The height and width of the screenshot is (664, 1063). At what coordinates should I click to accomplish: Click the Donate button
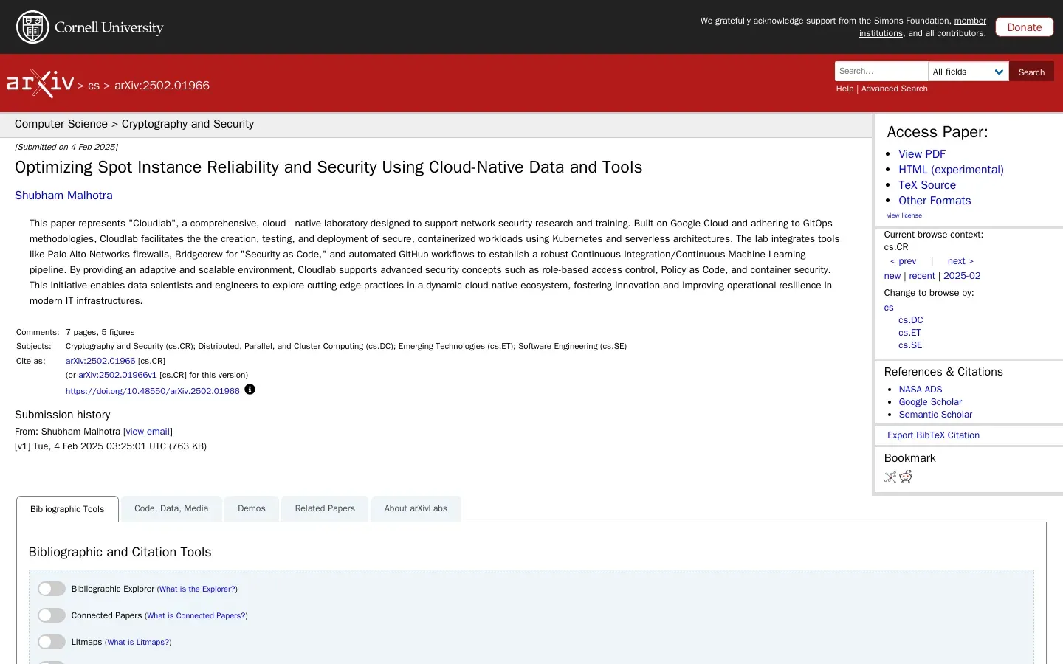click(1025, 27)
